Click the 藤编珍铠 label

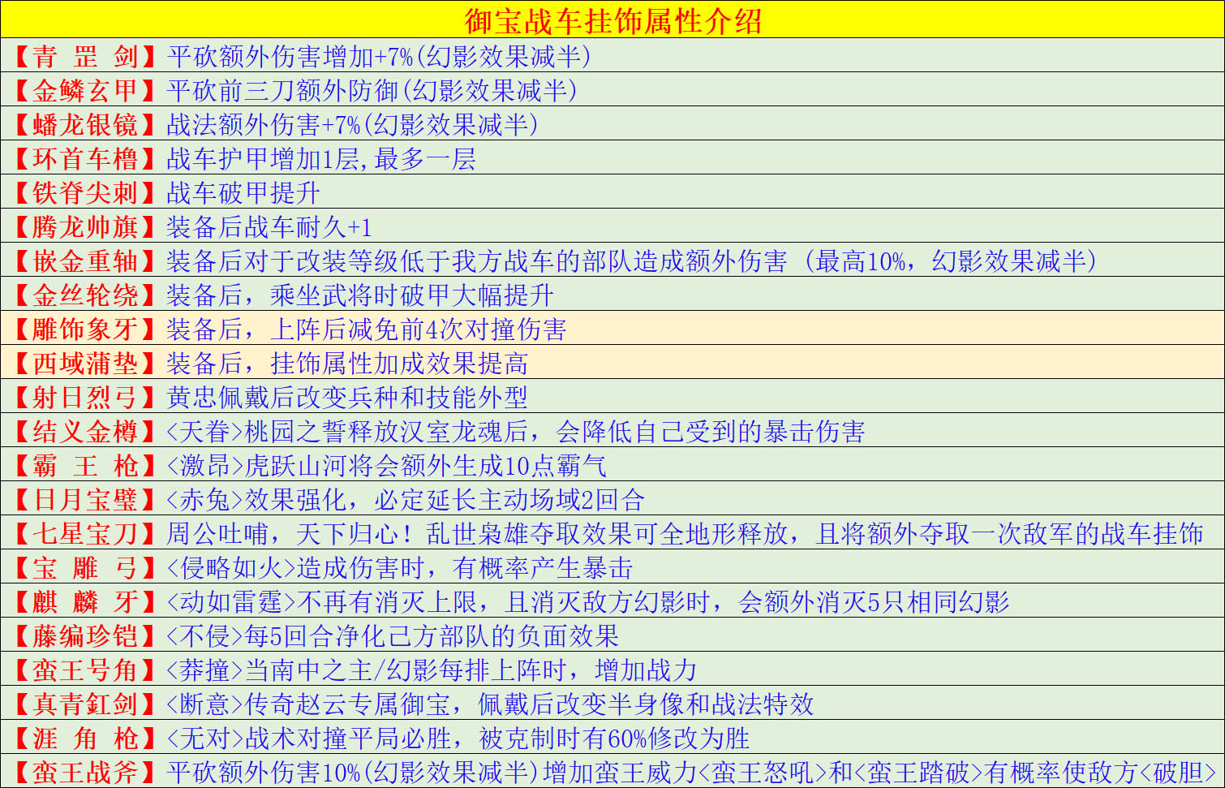84,636
